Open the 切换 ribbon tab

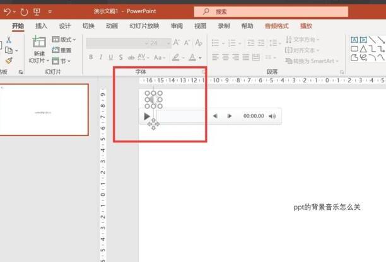pos(88,26)
